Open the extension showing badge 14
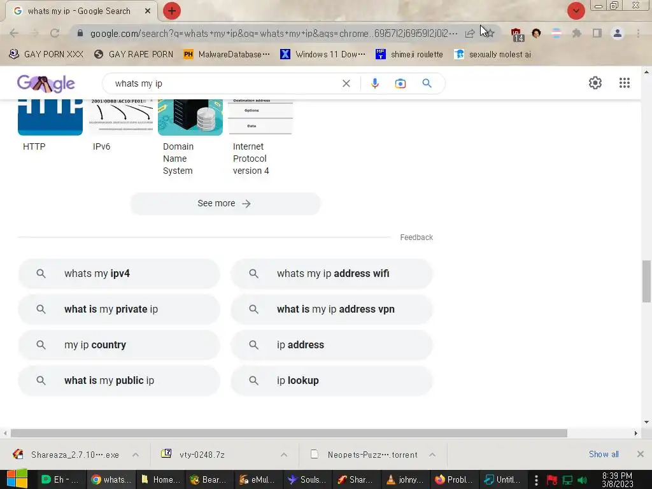The width and height of the screenshot is (652, 489). 517,34
